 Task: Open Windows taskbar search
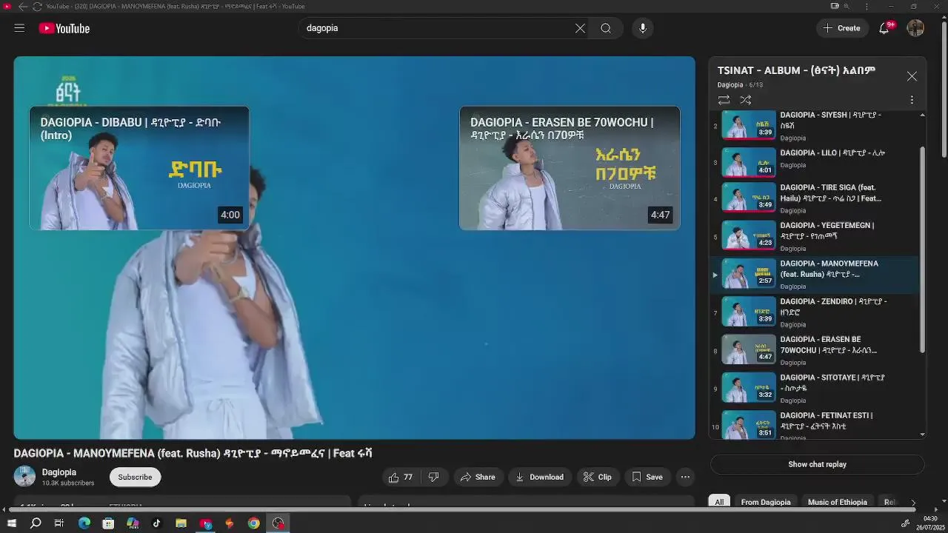coord(35,523)
